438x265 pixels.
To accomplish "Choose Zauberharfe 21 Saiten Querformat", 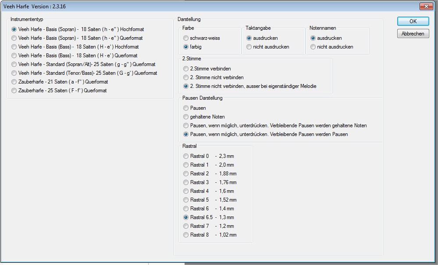I will [14, 82].
